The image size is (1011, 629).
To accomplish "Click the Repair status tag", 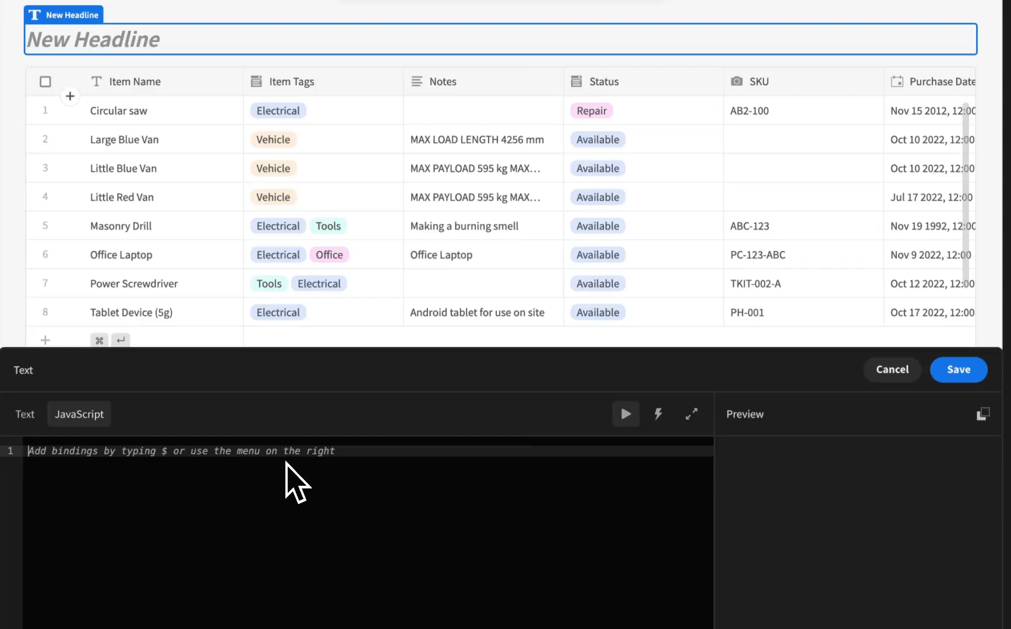I will tap(591, 111).
